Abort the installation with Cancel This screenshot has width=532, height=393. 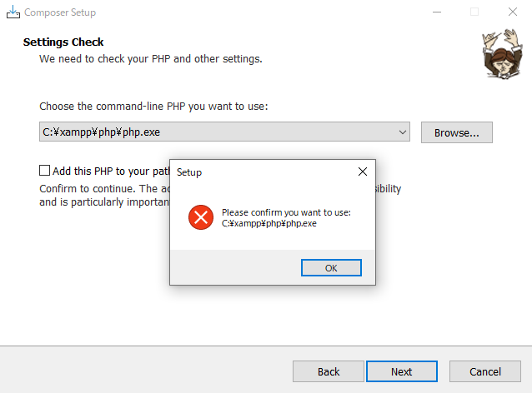(x=484, y=371)
